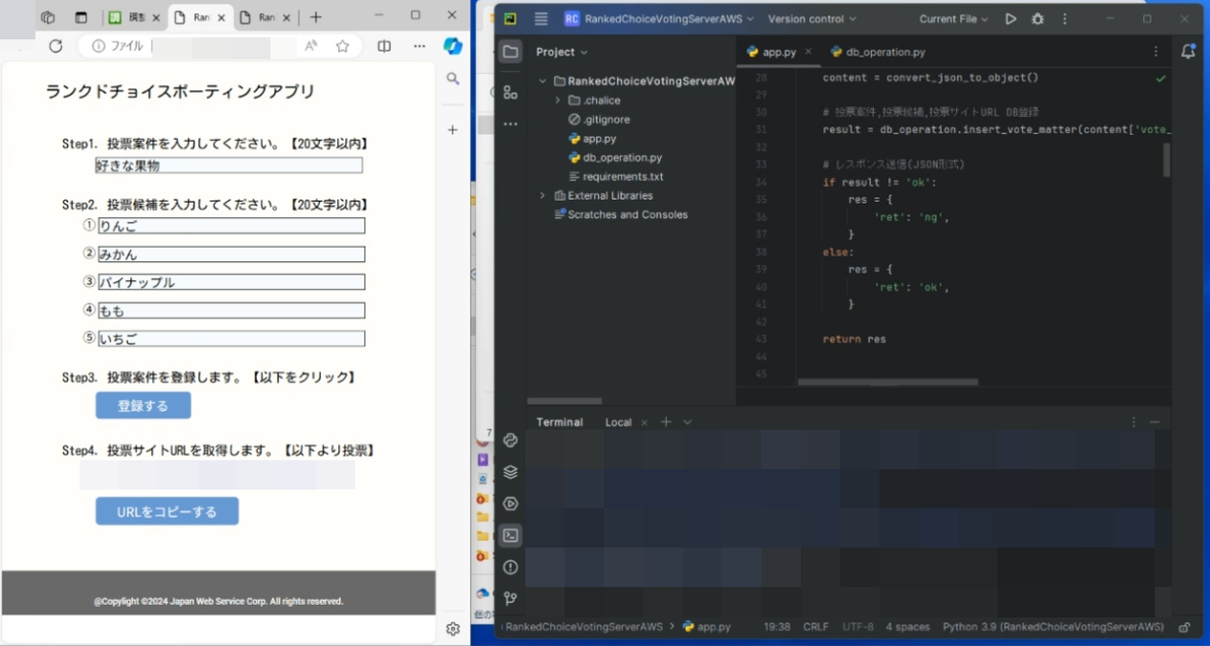Open the Services tool window icon

tap(511, 503)
